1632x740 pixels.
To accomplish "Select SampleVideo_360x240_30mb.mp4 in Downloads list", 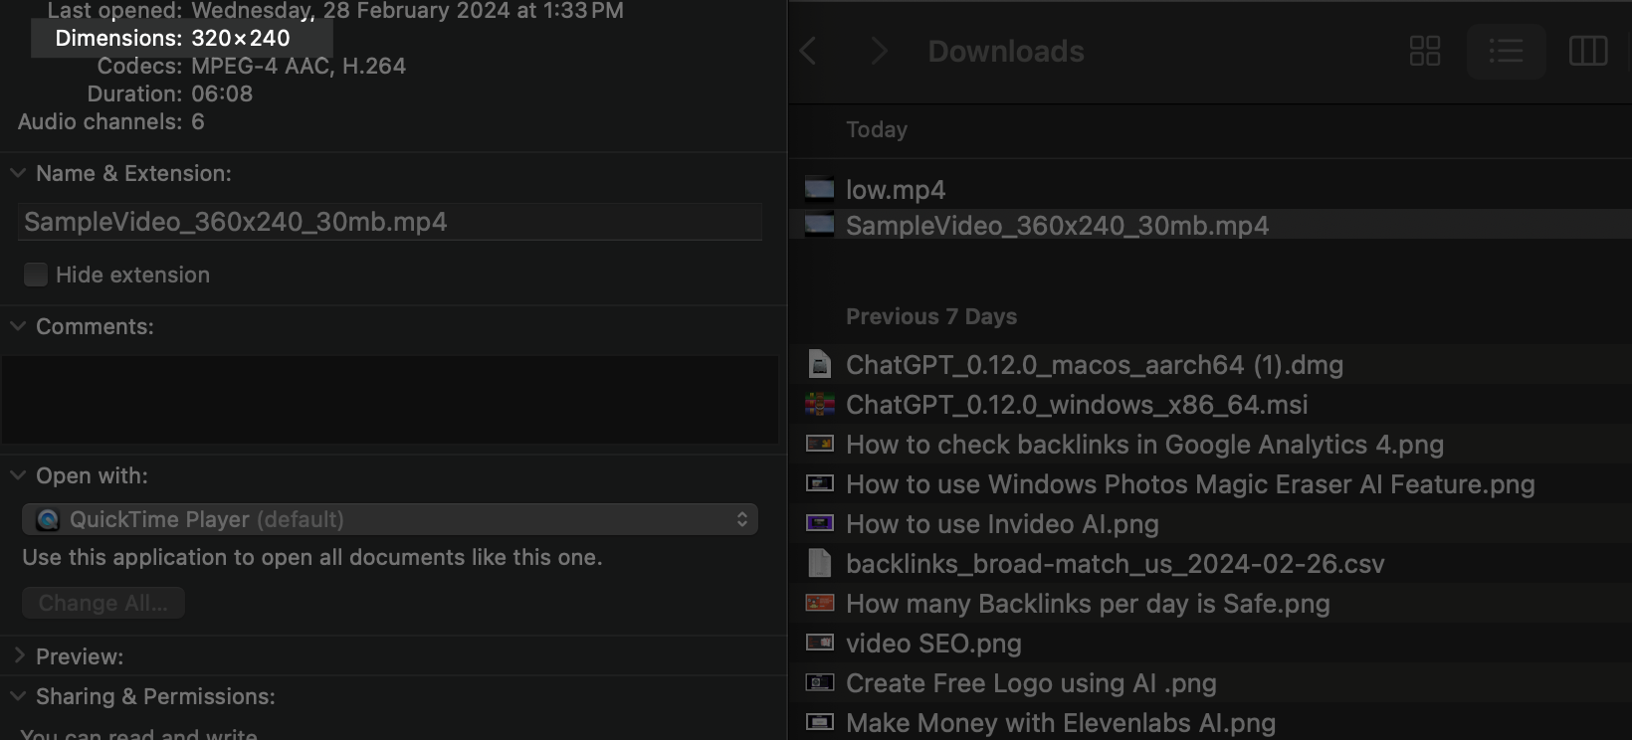I will tap(1056, 226).
